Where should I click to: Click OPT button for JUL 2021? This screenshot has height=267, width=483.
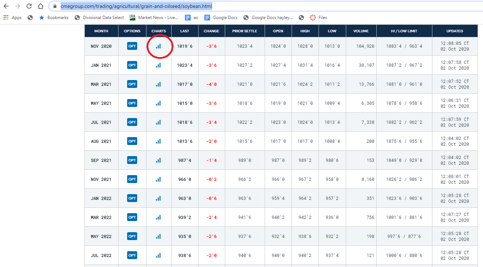(132, 122)
